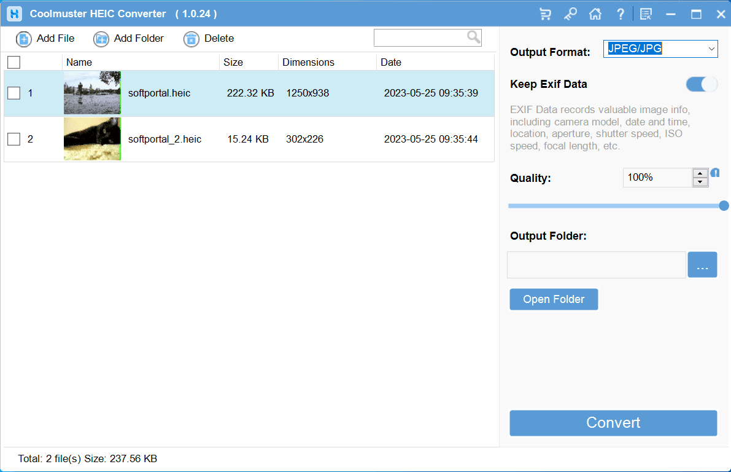Close the Coolmuster HEIC Converter window

(721, 14)
